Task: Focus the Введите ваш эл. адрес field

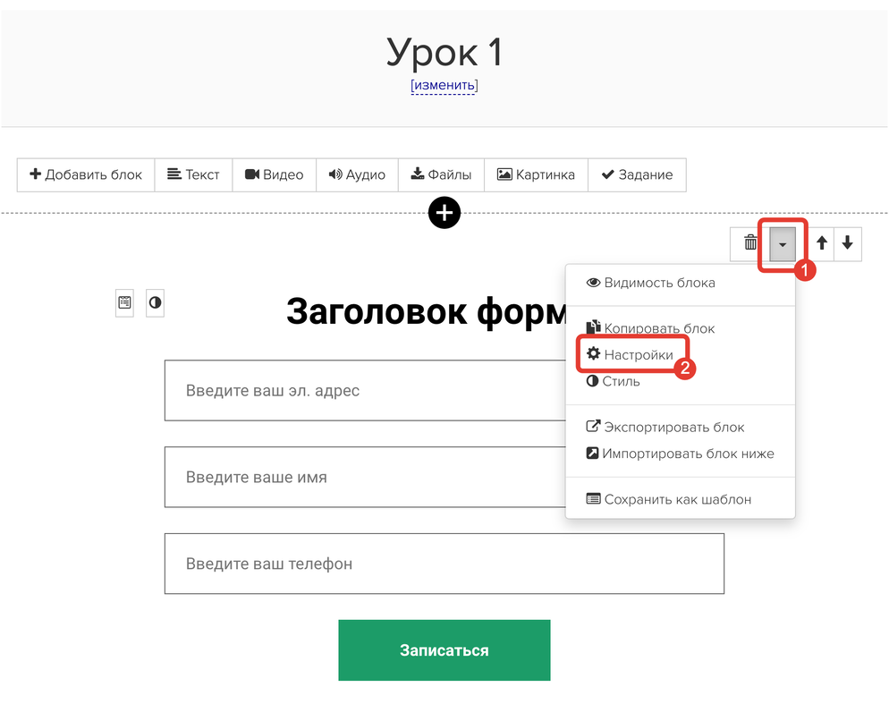Action: pyautogui.click(x=365, y=390)
